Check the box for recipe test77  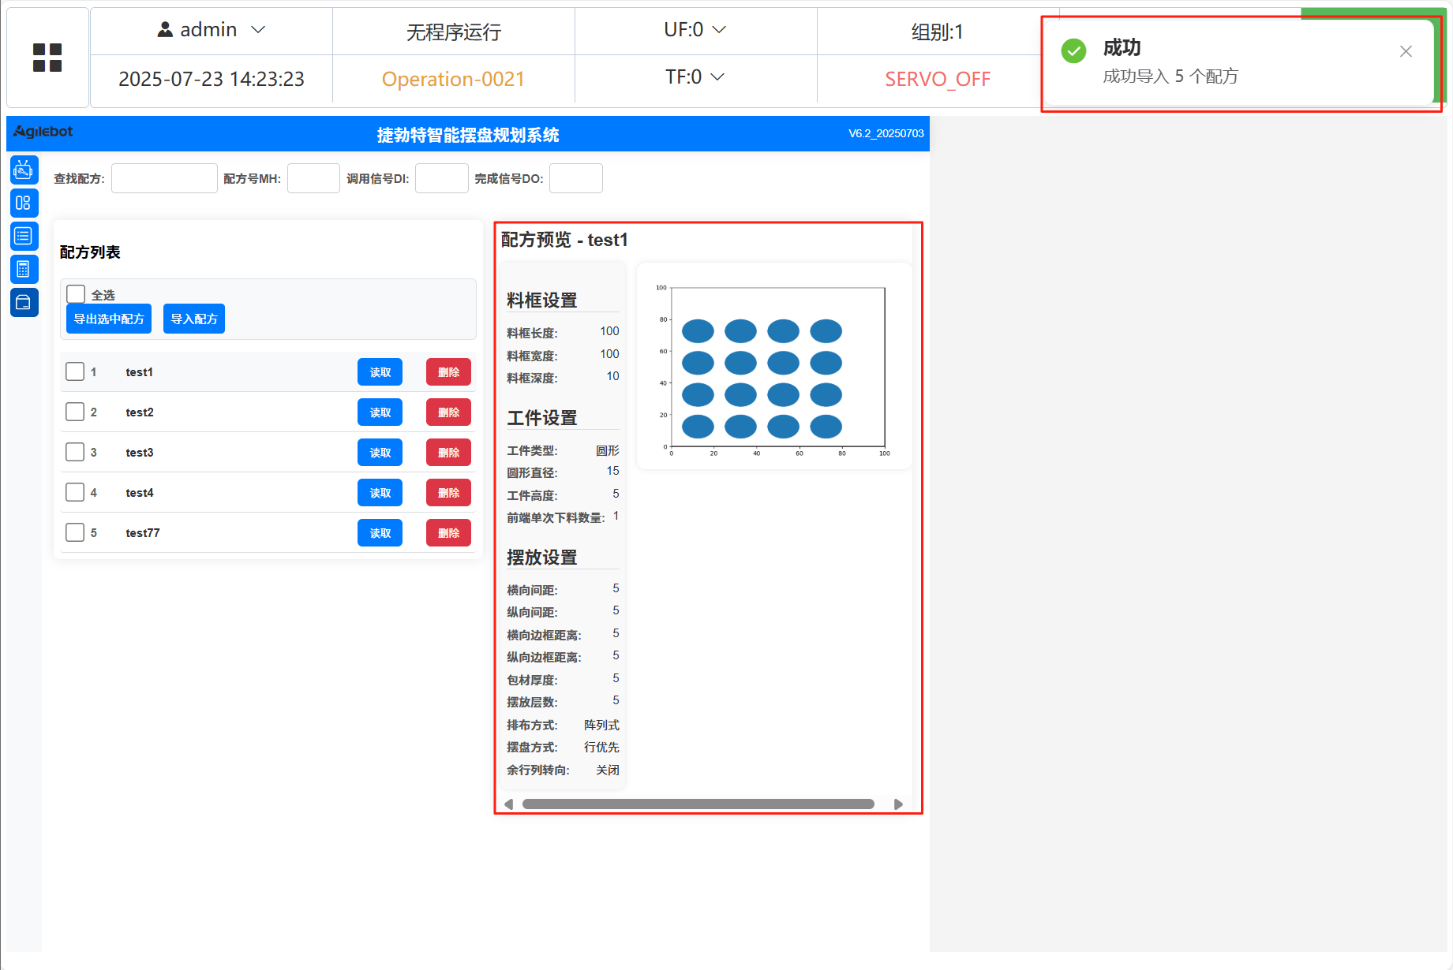(x=75, y=532)
